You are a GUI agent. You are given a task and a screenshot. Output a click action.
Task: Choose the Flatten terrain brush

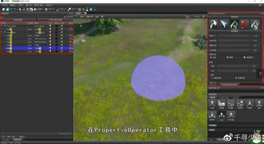click(x=250, y=104)
